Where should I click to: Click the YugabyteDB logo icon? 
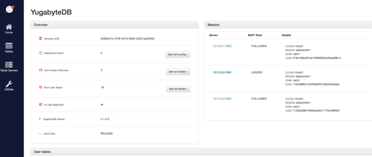pyautogui.click(x=10, y=9)
